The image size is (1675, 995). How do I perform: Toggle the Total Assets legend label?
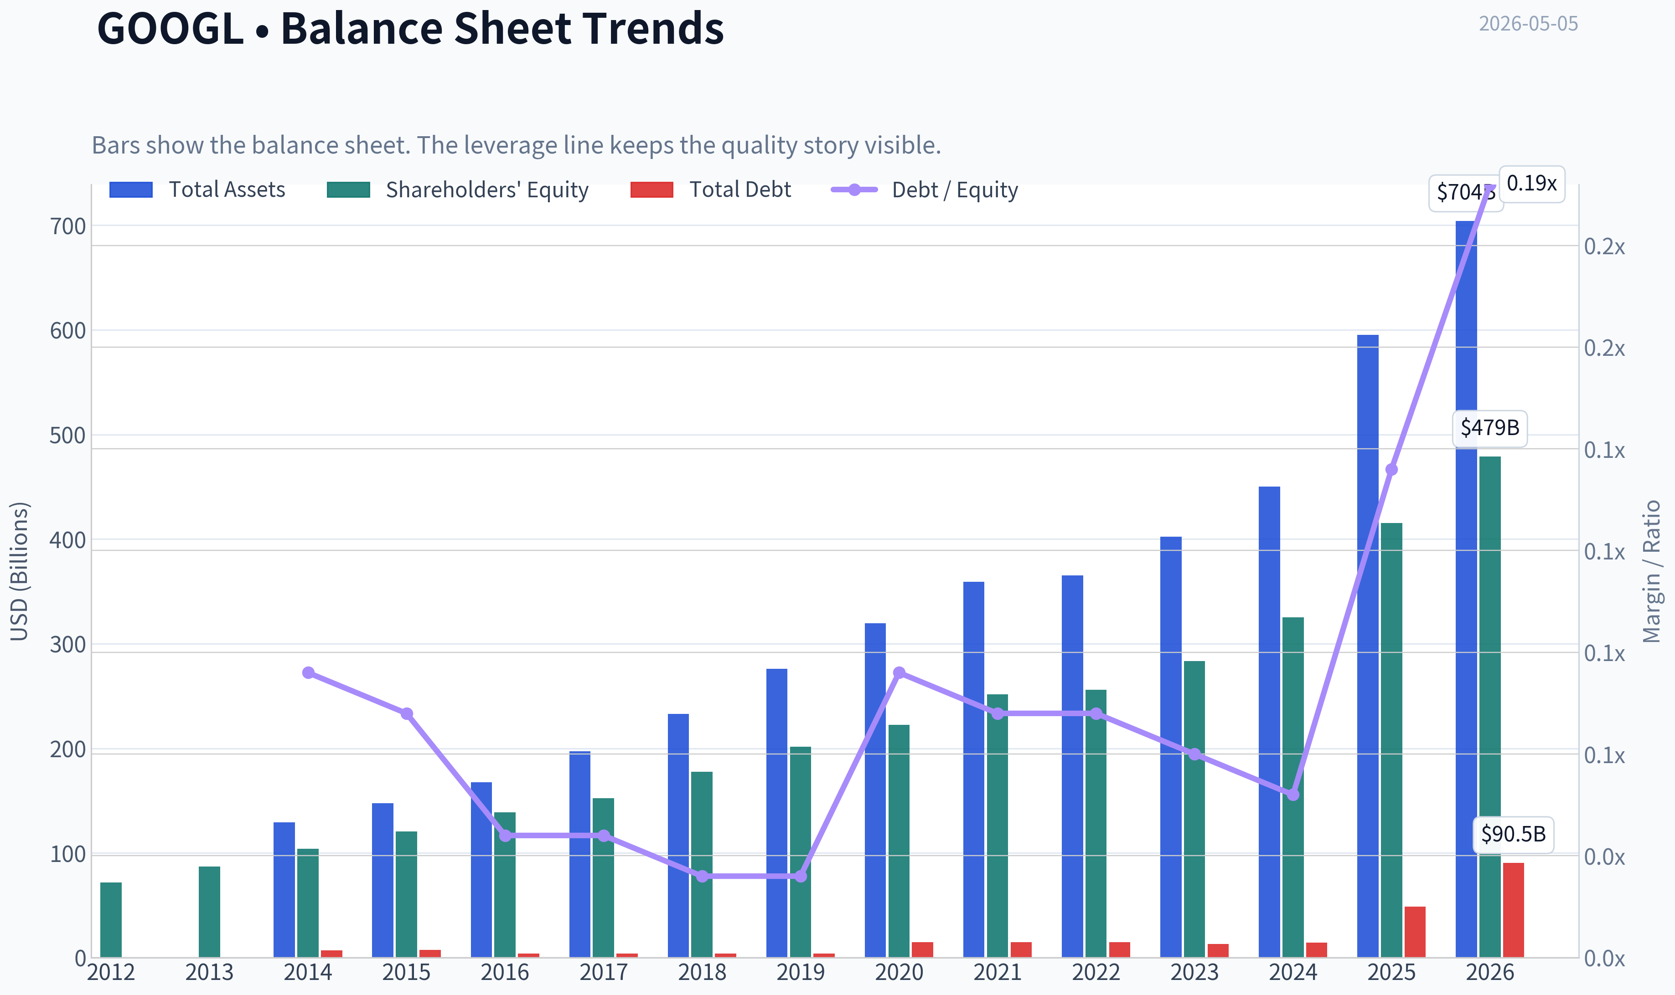[x=227, y=190]
